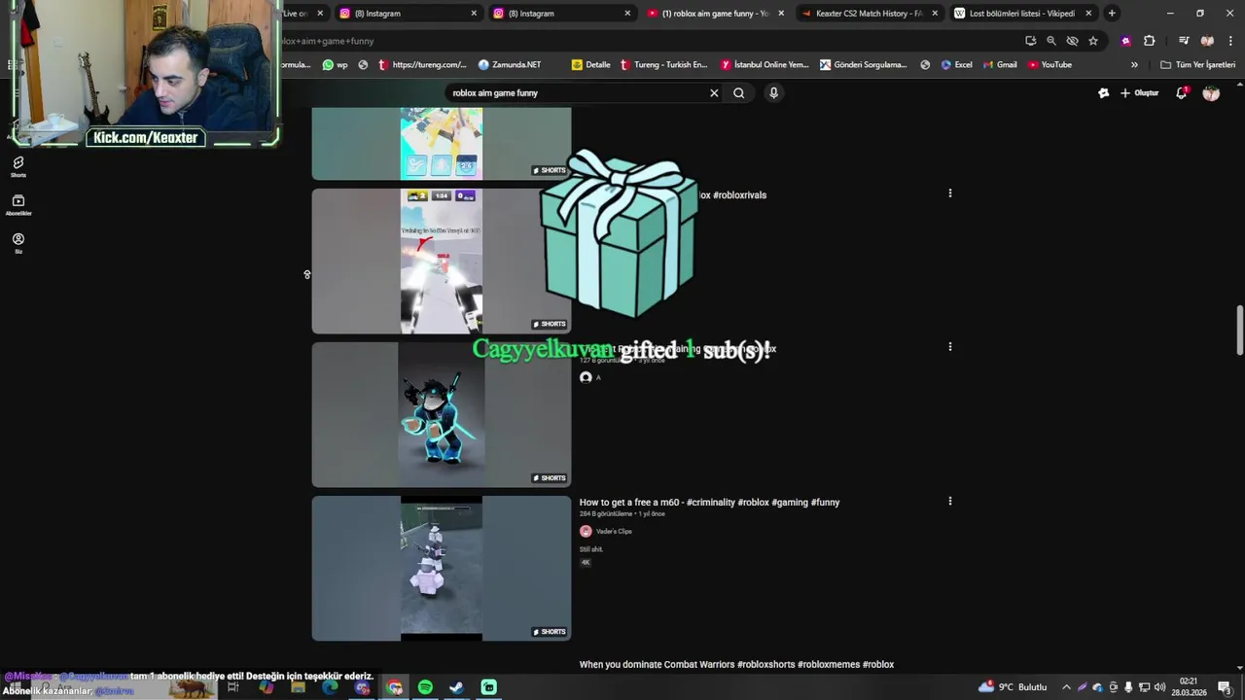Close the Keaxter CS2 Match History tab
This screenshot has width=1245, height=700.
tap(935, 14)
